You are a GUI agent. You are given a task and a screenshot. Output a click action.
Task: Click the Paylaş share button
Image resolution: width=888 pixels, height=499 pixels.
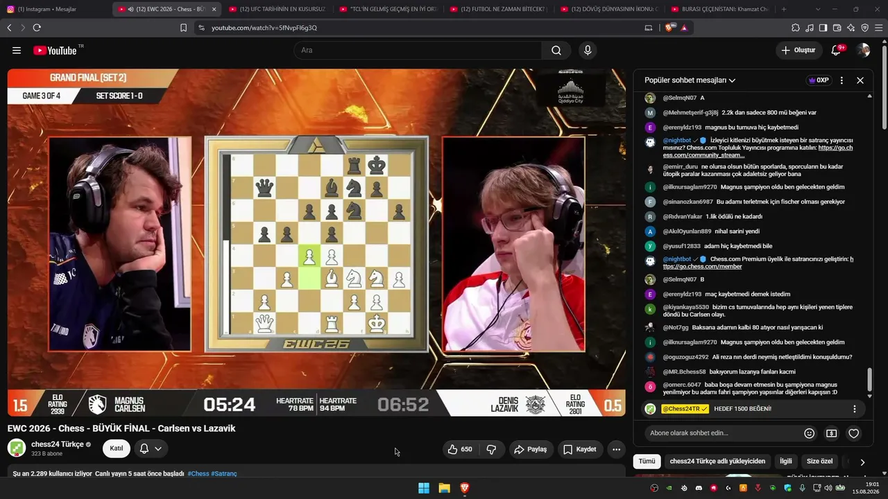pos(531,449)
